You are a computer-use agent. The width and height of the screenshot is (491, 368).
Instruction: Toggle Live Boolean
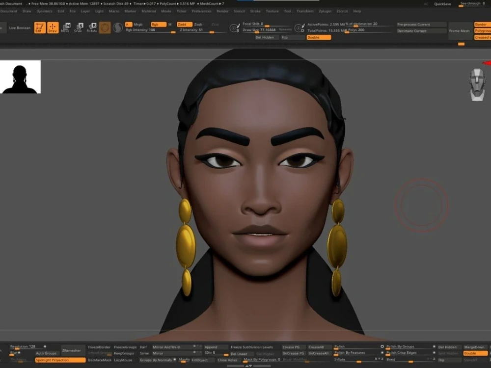(x=20, y=28)
